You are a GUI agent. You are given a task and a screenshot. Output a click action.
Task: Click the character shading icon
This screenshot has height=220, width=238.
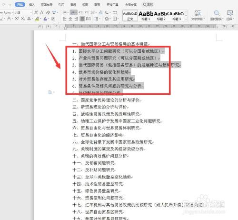point(53,19)
